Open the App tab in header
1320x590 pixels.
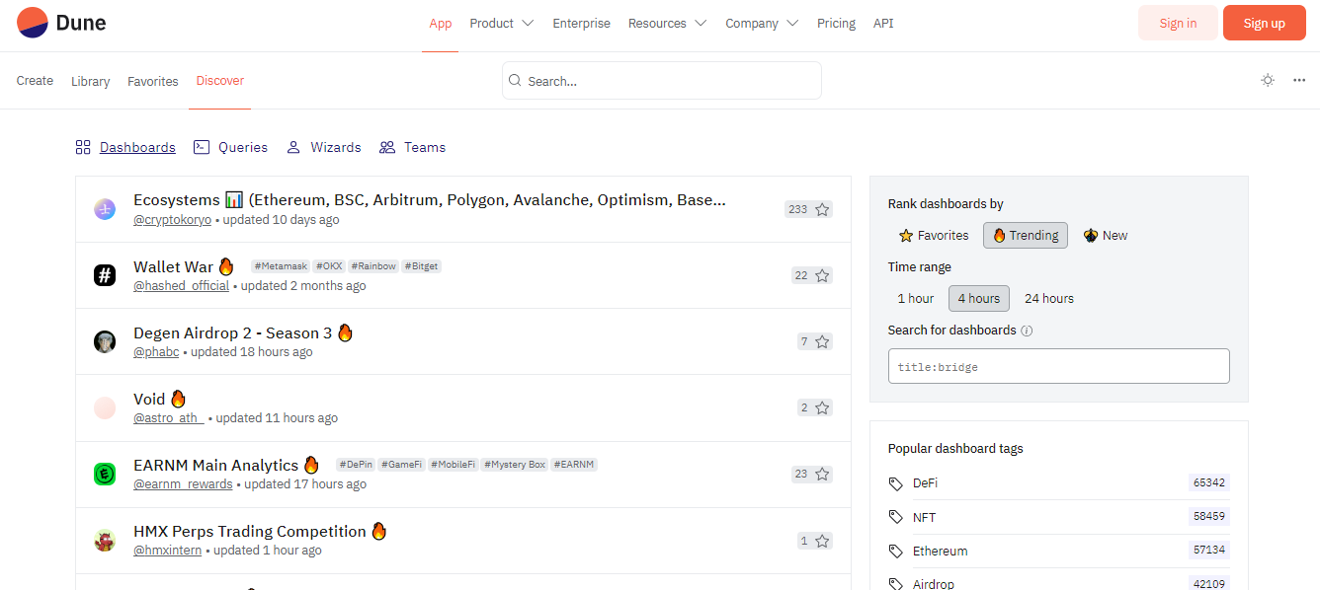(x=441, y=23)
